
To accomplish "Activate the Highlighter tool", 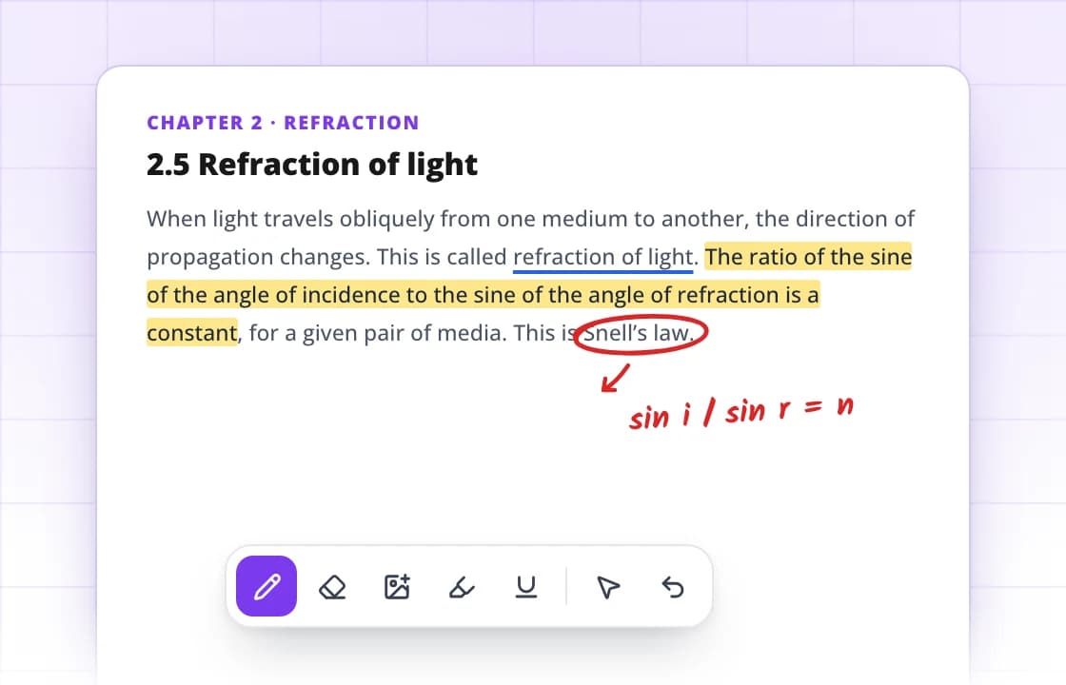I will click(x=462, y=586).
